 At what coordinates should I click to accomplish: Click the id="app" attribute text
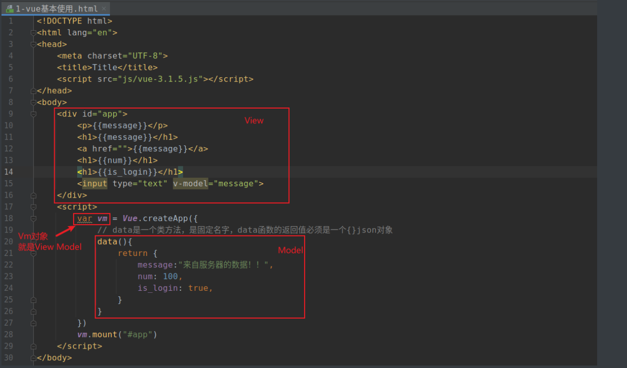click(x=102, y=114)
